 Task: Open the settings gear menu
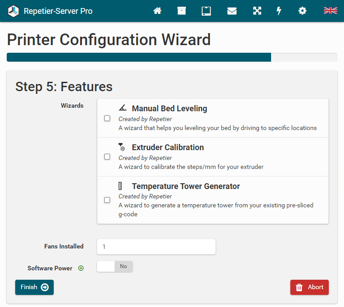pos(302,11)
